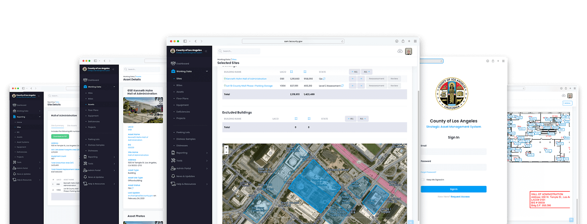Zoom out the map with minus button
Screen dimensions: 587x224
click(x=226, y=152)
